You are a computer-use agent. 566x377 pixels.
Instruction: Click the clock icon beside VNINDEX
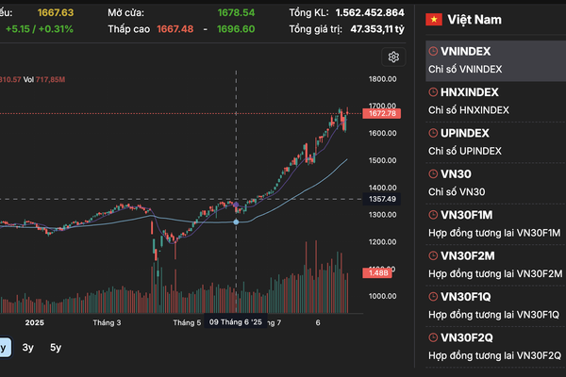point(434,52)
